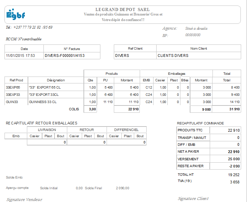This screenshot has height=202, width=247.
Task: Click the Signature Vendeur area
Action: point(24,199)
